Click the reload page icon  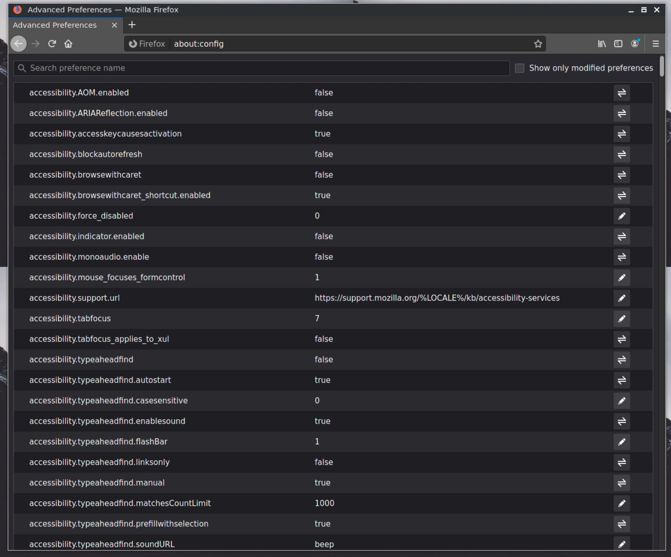[52, 43]
